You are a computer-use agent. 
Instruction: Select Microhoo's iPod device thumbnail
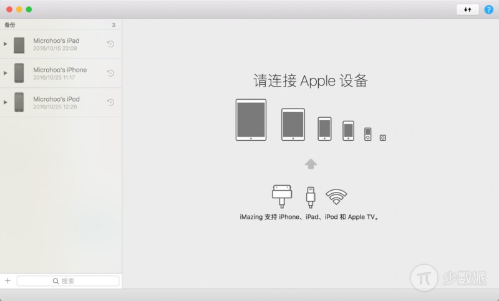(19, 102)
